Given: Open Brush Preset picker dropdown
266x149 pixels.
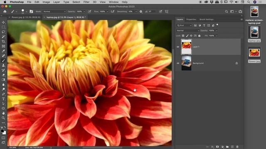Looking at the screenshot, I should pos(27,12).
